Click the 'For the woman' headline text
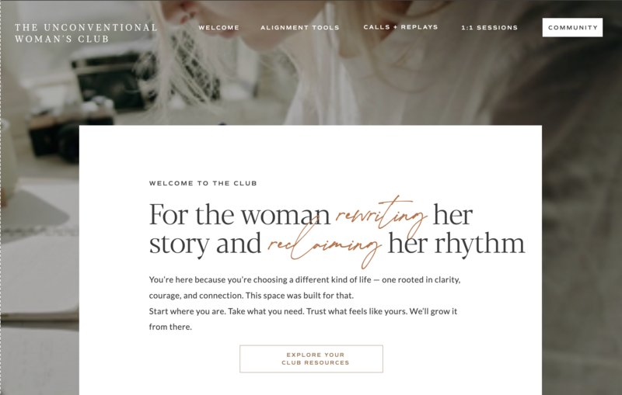The image size is (622, 395). tap(239, 214)
